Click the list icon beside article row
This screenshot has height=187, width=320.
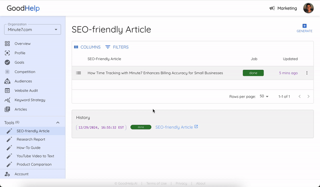78,73
